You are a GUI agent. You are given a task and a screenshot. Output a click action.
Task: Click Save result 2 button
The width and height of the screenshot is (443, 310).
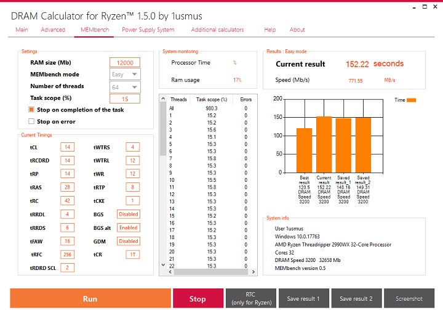tap(356, 298)
